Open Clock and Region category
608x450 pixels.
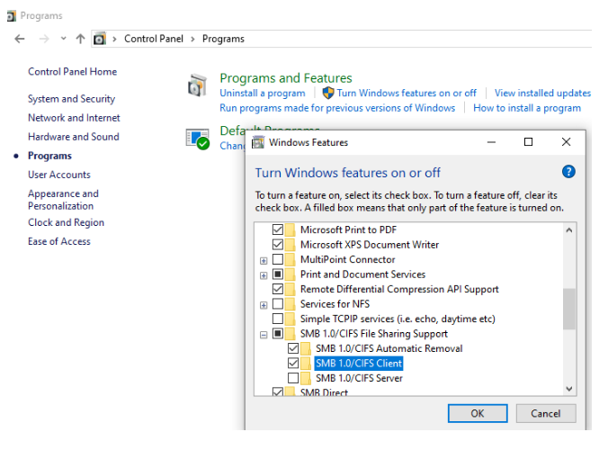pyautogui.click(x=66, y=222)
